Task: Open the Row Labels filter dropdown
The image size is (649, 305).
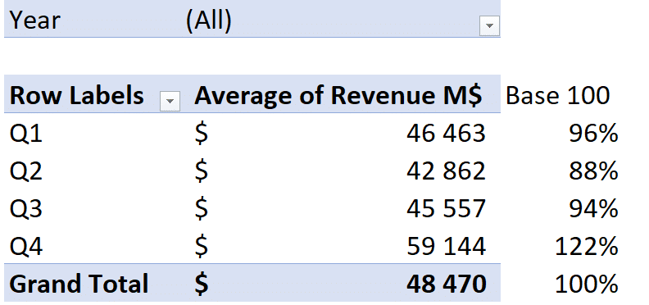Action: [170, 101]
